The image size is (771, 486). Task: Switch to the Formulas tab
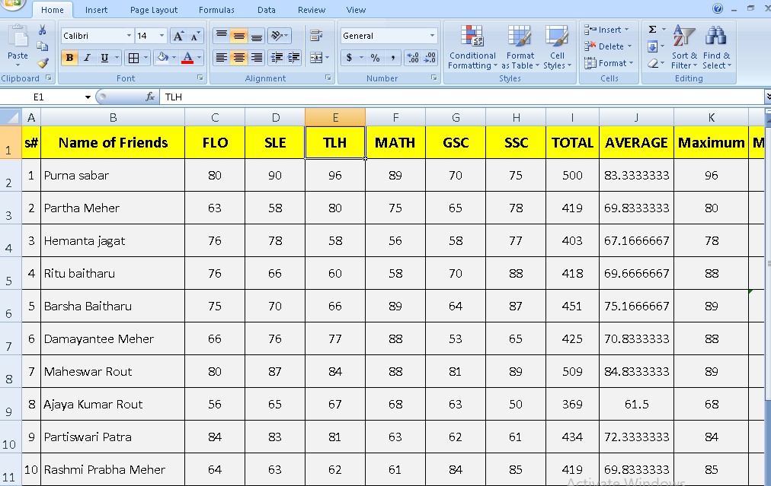point(216,10)
